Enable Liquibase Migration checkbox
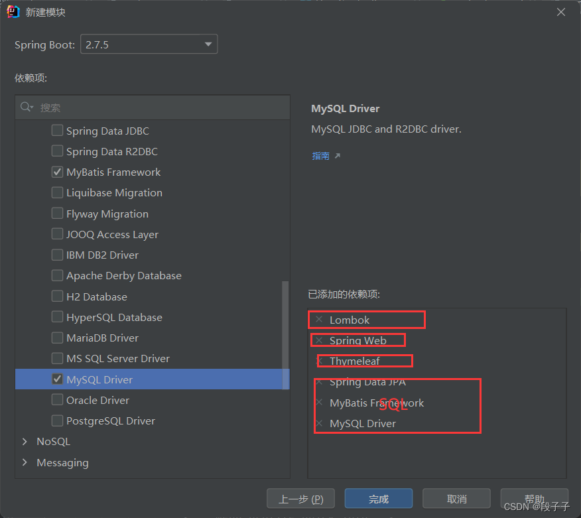 click(x=57, y=193)
